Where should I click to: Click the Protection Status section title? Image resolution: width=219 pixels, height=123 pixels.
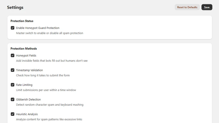pyautogui.click(x=22, y=21)
